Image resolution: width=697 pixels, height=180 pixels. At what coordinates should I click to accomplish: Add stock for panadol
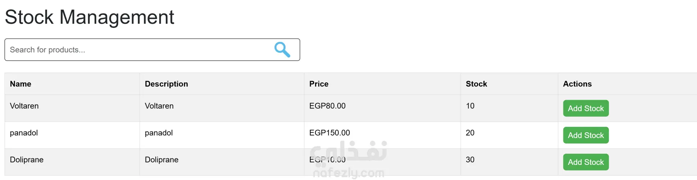[x=586, y=135]
